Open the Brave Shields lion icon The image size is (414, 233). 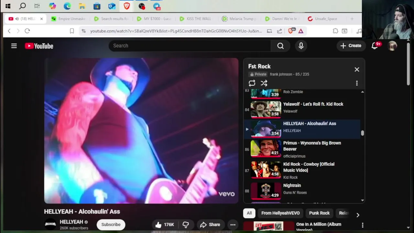(x=291, y=31)
